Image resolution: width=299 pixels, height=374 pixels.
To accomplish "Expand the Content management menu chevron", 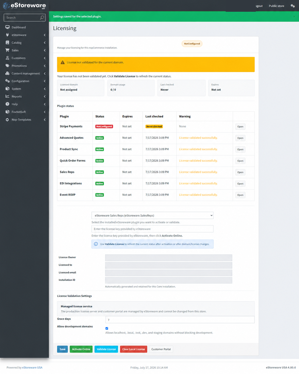I will [45, 74].
